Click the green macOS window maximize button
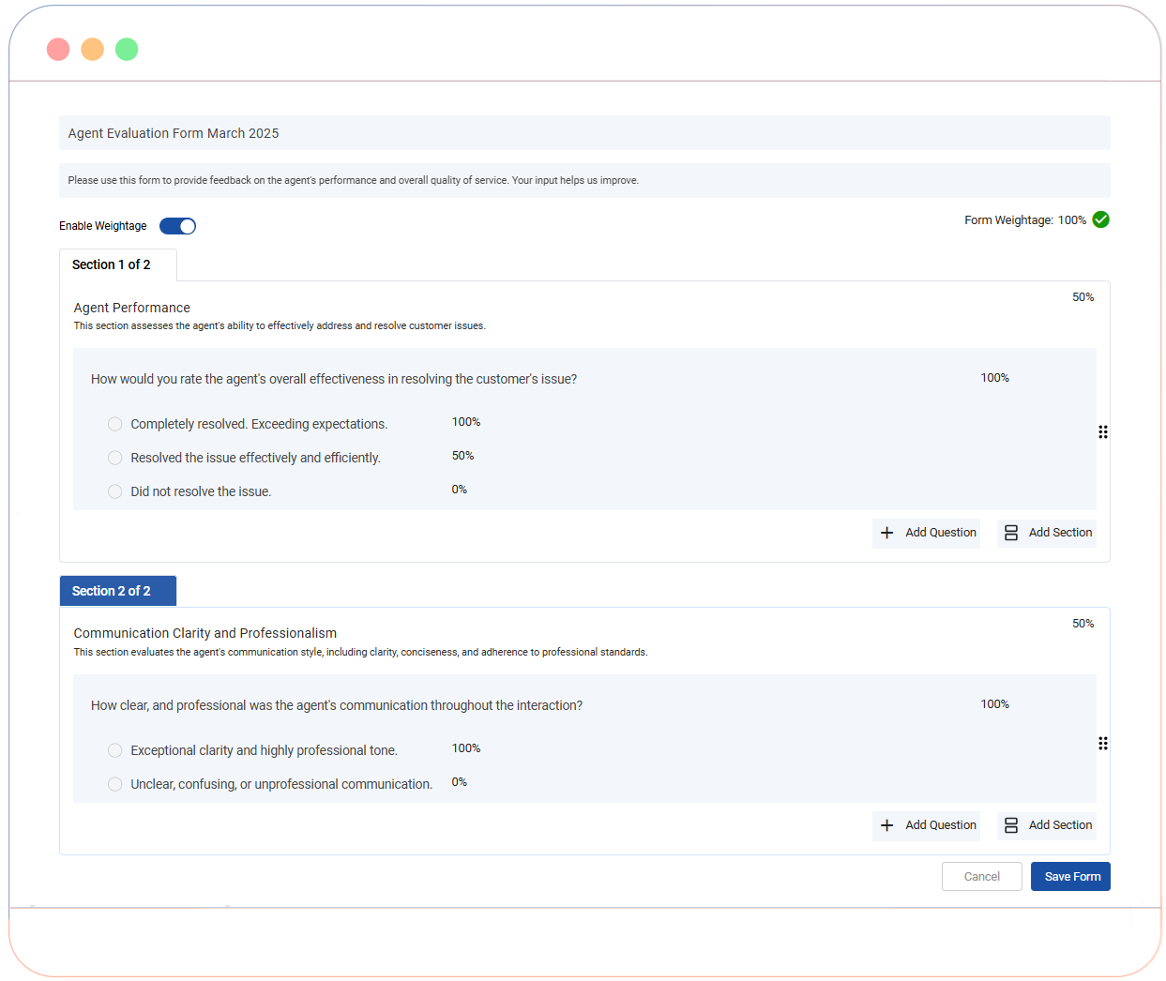Screen dimensions: 1166x981 pos(127,49)
